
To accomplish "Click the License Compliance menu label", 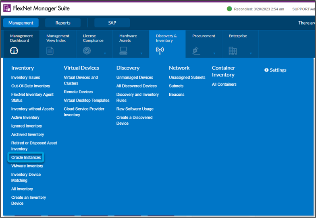I will pyautogui.click(x=93, y=38).
